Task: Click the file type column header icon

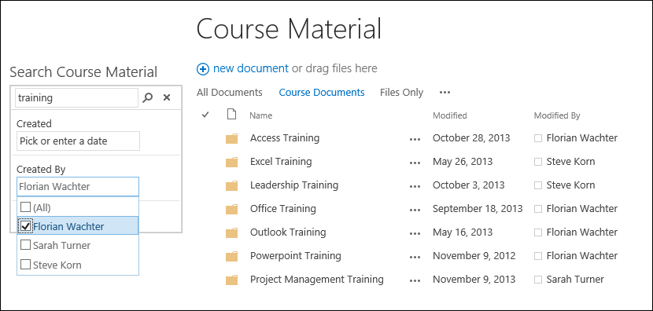Action: 231,114
